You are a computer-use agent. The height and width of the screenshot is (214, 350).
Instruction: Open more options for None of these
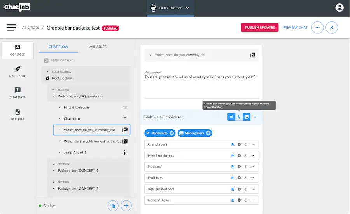pos(252,200)
